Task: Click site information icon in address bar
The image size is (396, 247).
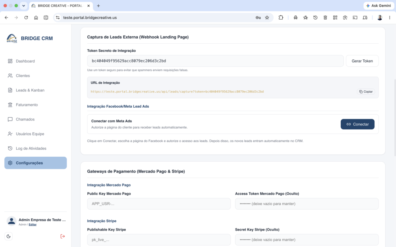Action: click(x=58, y=18)
